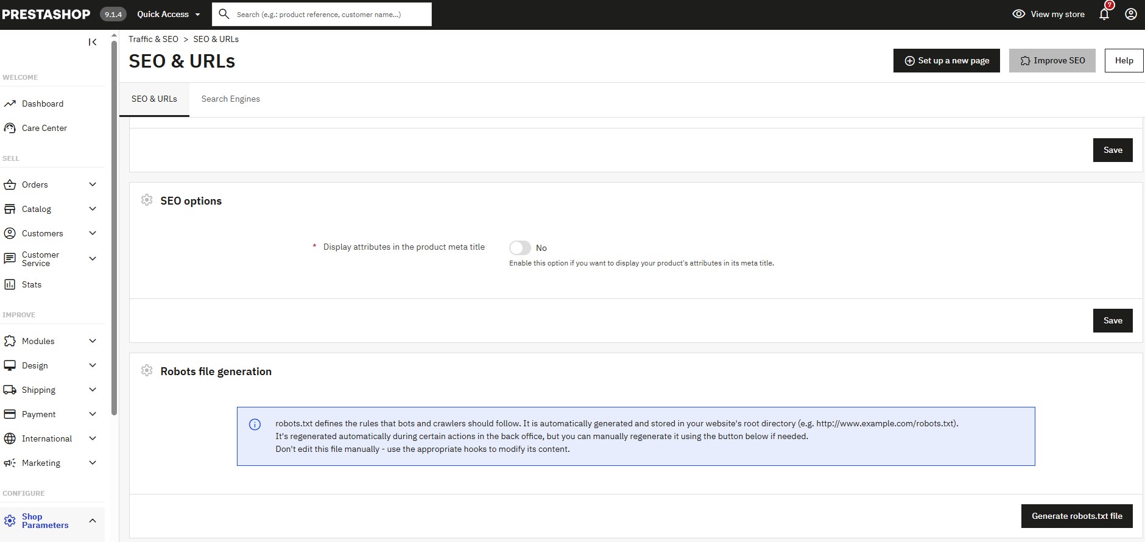The width and height of the screenshot is (1145, 542).
Task: Expand the Modules submenu chevron
Action: point(93,341)
